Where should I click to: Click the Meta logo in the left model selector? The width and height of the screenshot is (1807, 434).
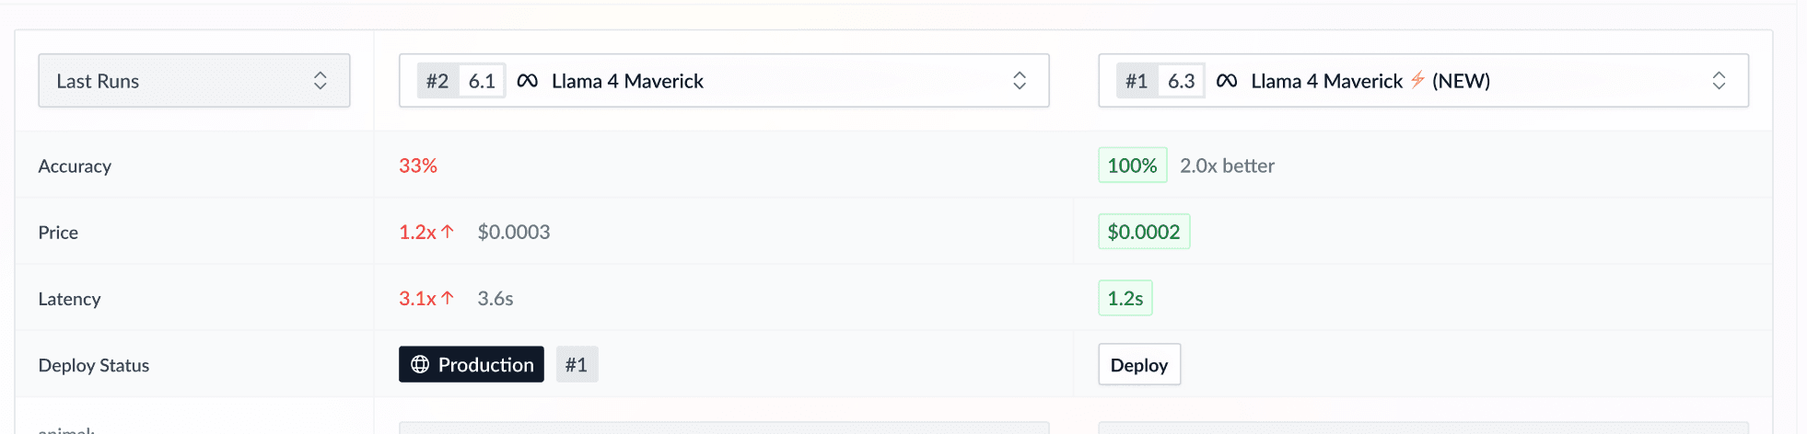pyautogui.click(x=528, y=81)
